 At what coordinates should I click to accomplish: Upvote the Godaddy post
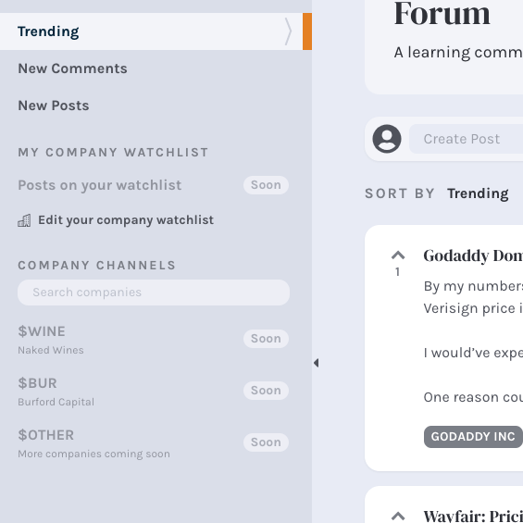[398, 255]
